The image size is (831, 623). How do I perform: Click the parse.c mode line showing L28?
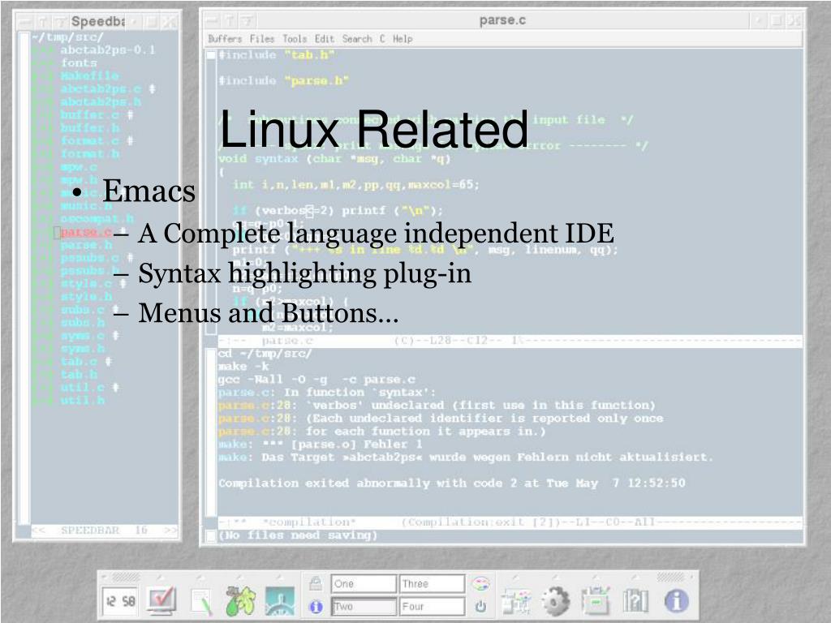click(510, 341)
